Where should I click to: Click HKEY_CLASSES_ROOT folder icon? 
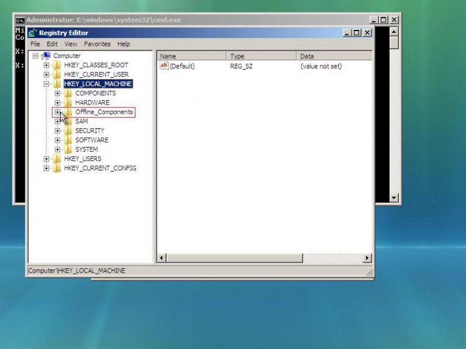(x=57, y=65)
